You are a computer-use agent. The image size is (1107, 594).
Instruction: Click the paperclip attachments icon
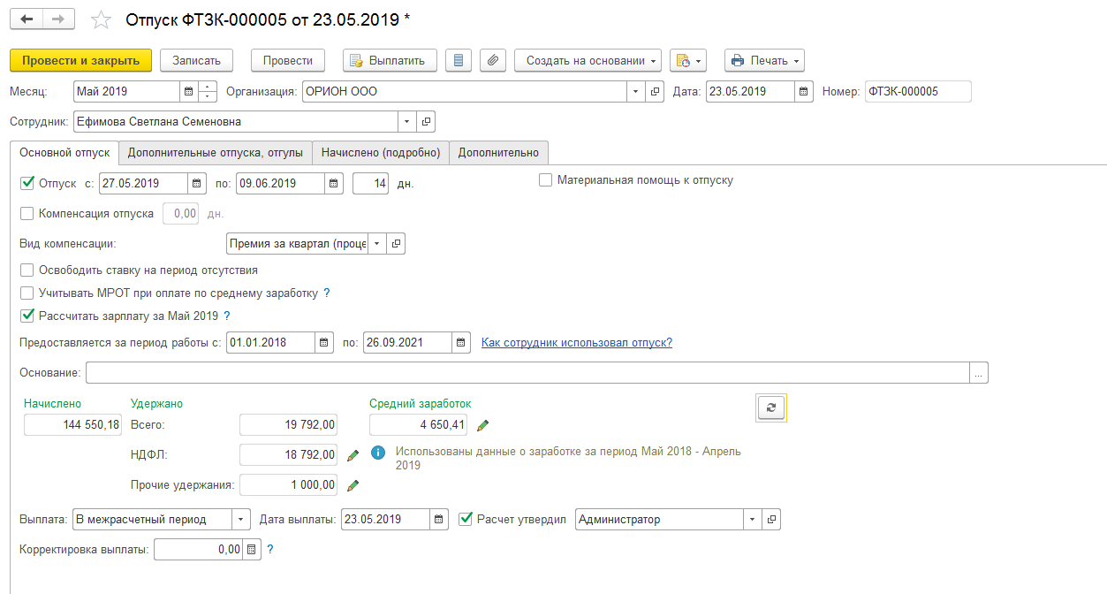[492, 60]
